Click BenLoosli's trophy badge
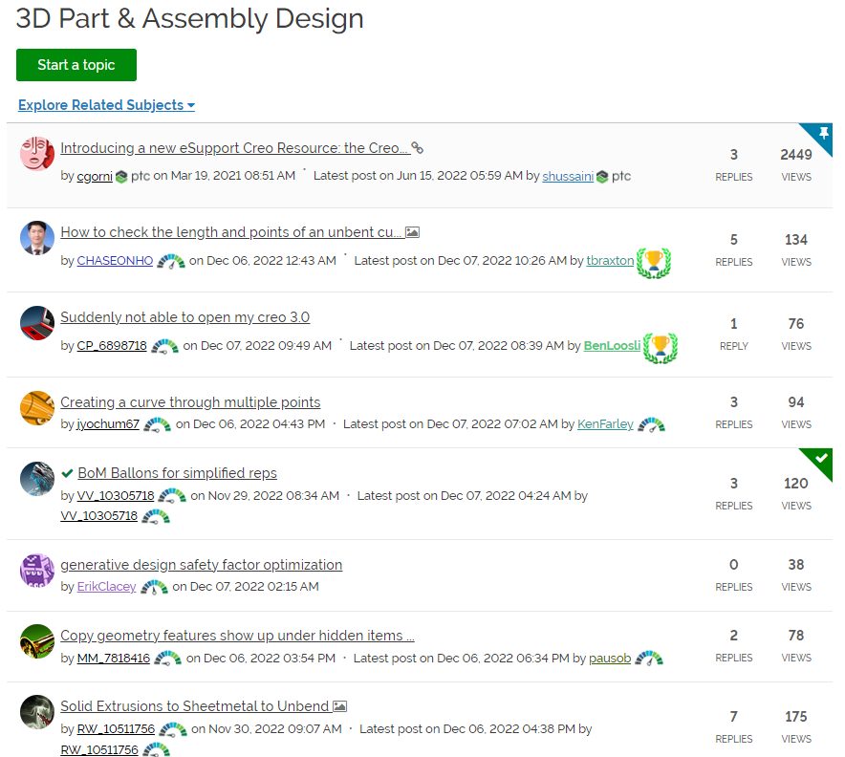The height and width of the screenshot is (757, 845). [x=660, y=348]
